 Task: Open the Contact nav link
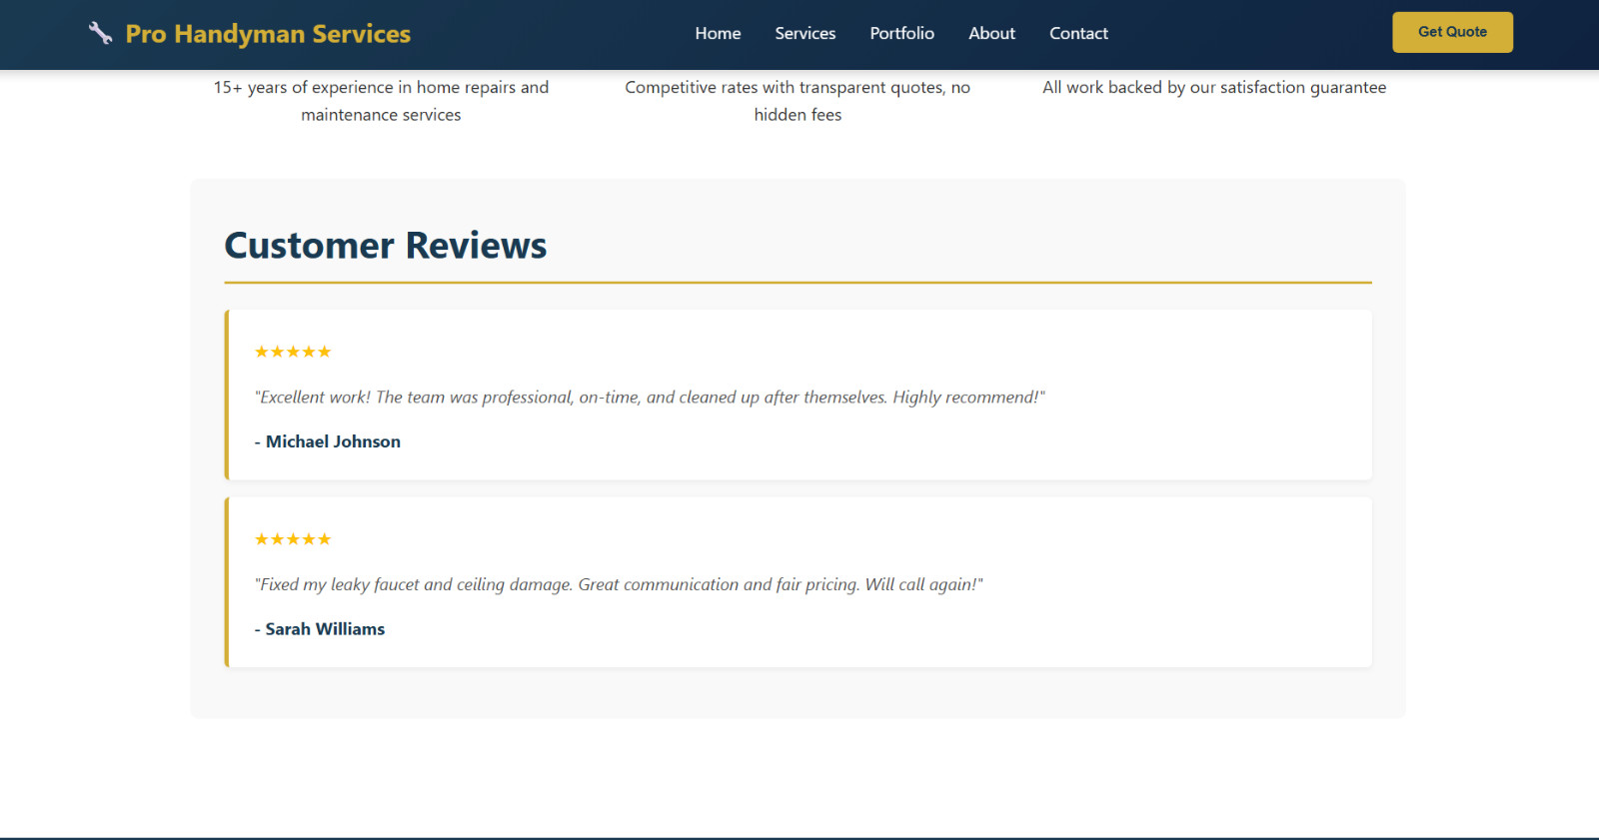tap(1078, 33)
